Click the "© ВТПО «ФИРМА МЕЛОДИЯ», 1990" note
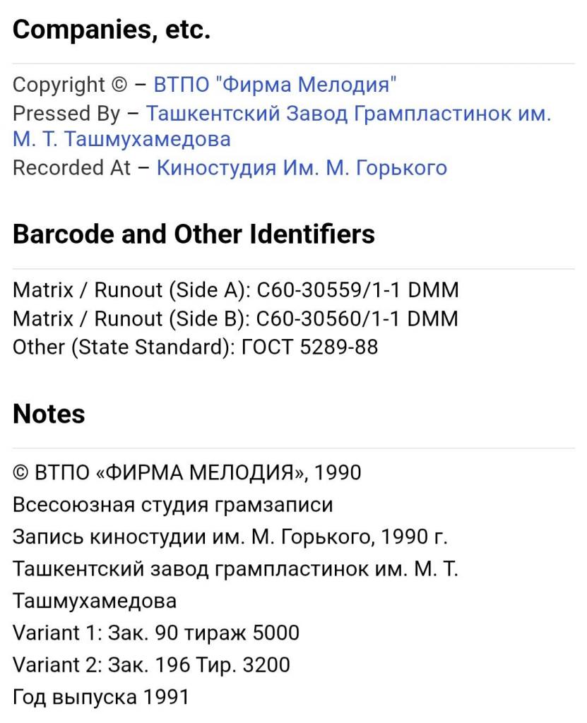The width and height of the screenshot is (587, 723). click(x=187, y=472)
